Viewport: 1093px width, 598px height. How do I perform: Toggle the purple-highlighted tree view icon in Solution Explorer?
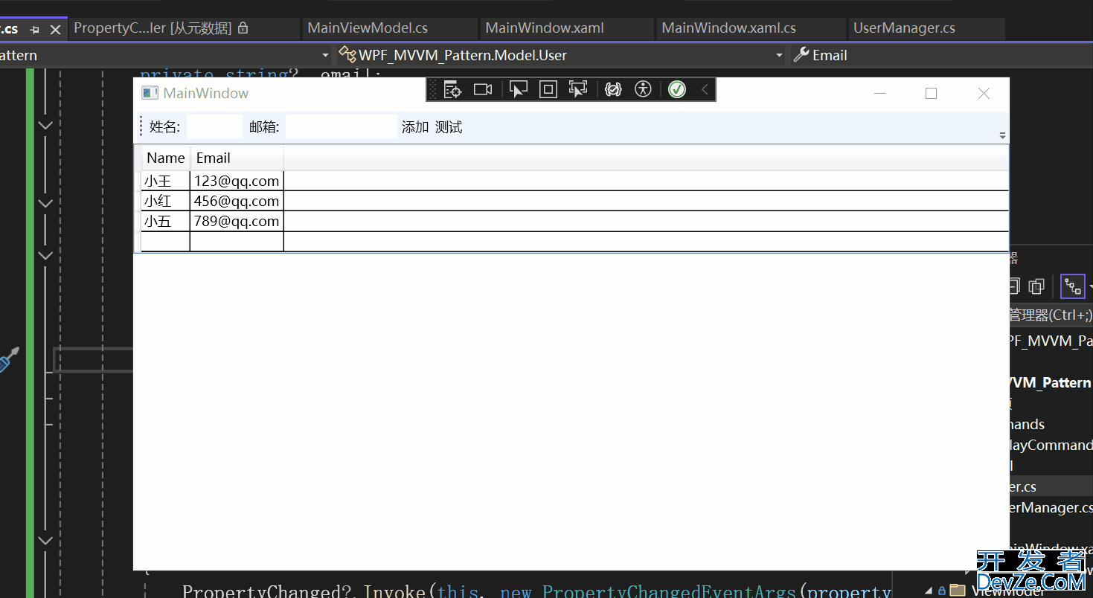1072,286
